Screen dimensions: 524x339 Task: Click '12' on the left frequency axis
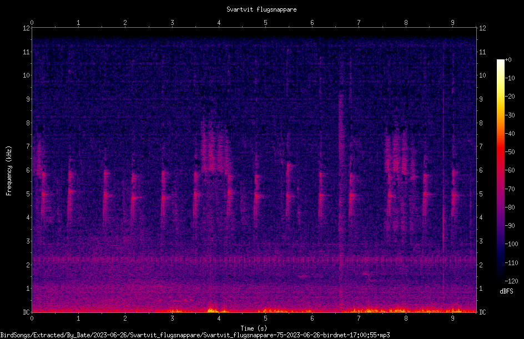pyautogui.click(x=26, y=28)
